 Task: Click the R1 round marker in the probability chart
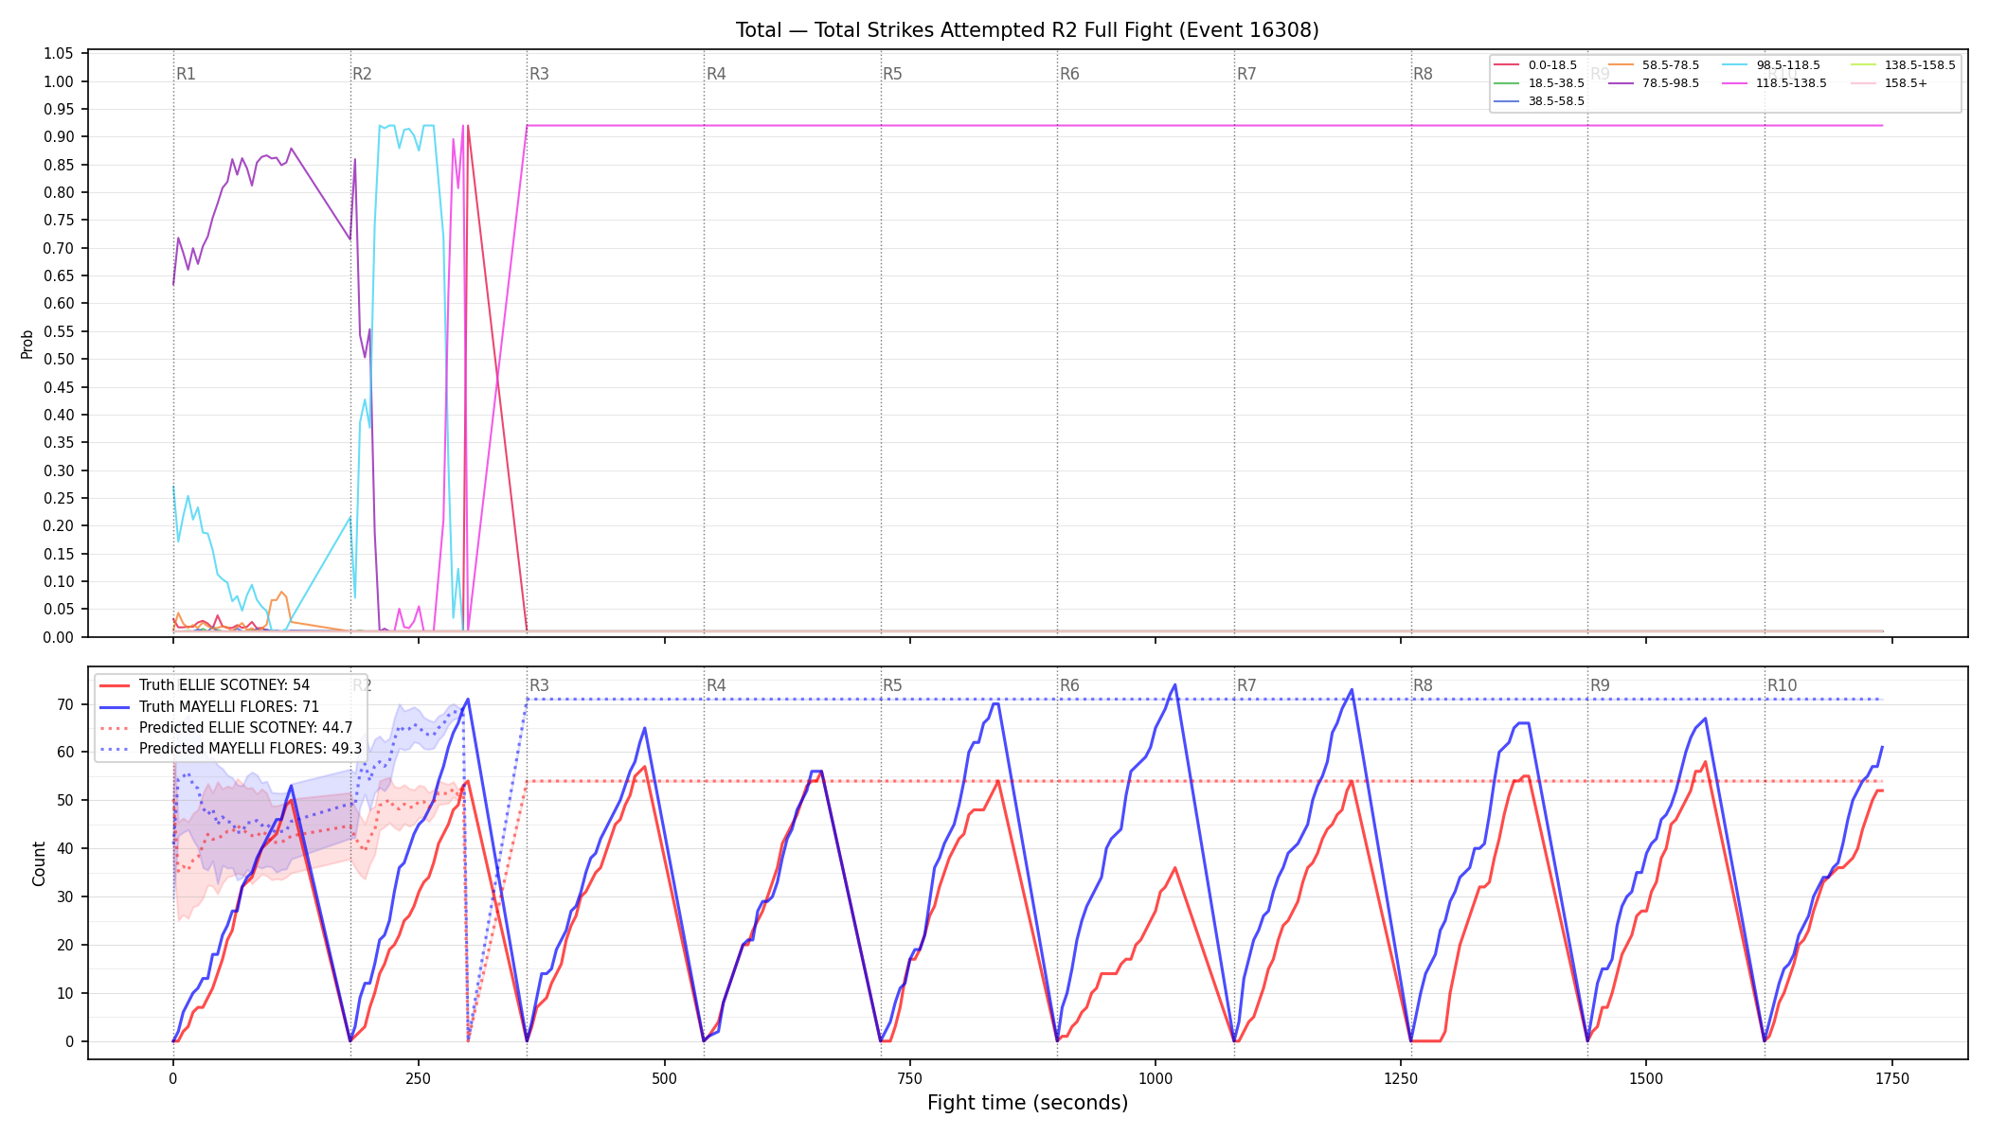186,74
